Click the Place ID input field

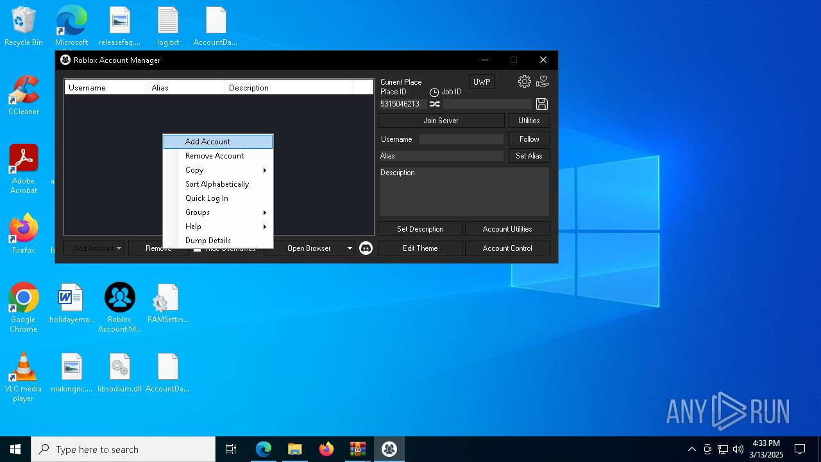tap(402, 104)
